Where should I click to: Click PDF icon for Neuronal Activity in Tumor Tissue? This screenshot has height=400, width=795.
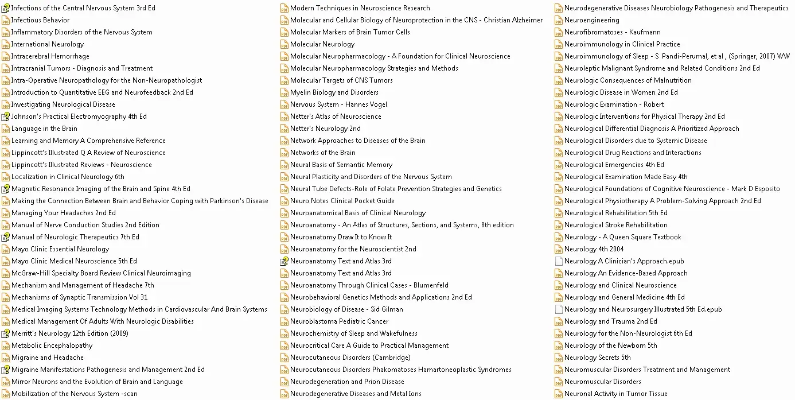[559, 394]
